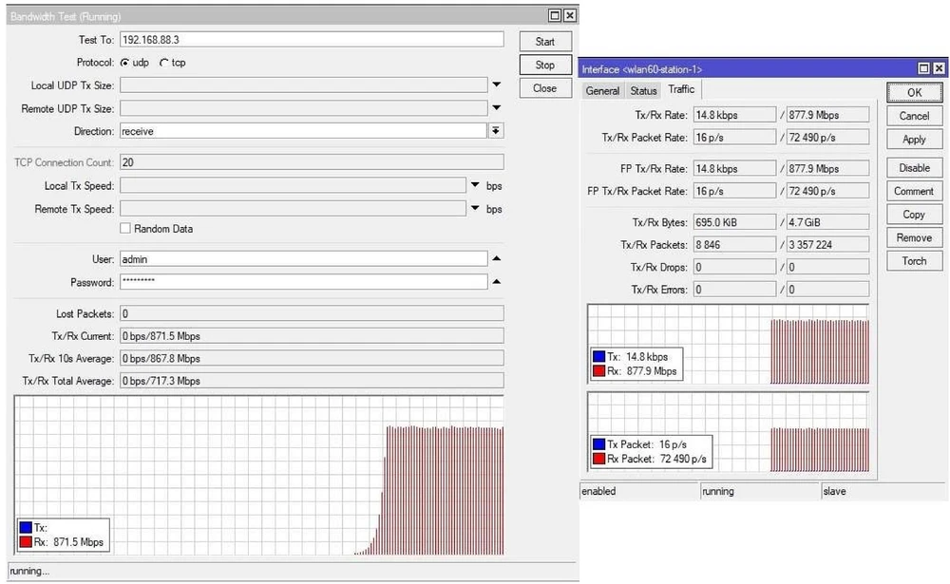Confirm interface changes with OK

pyautogui.click(x=913, y=92)
